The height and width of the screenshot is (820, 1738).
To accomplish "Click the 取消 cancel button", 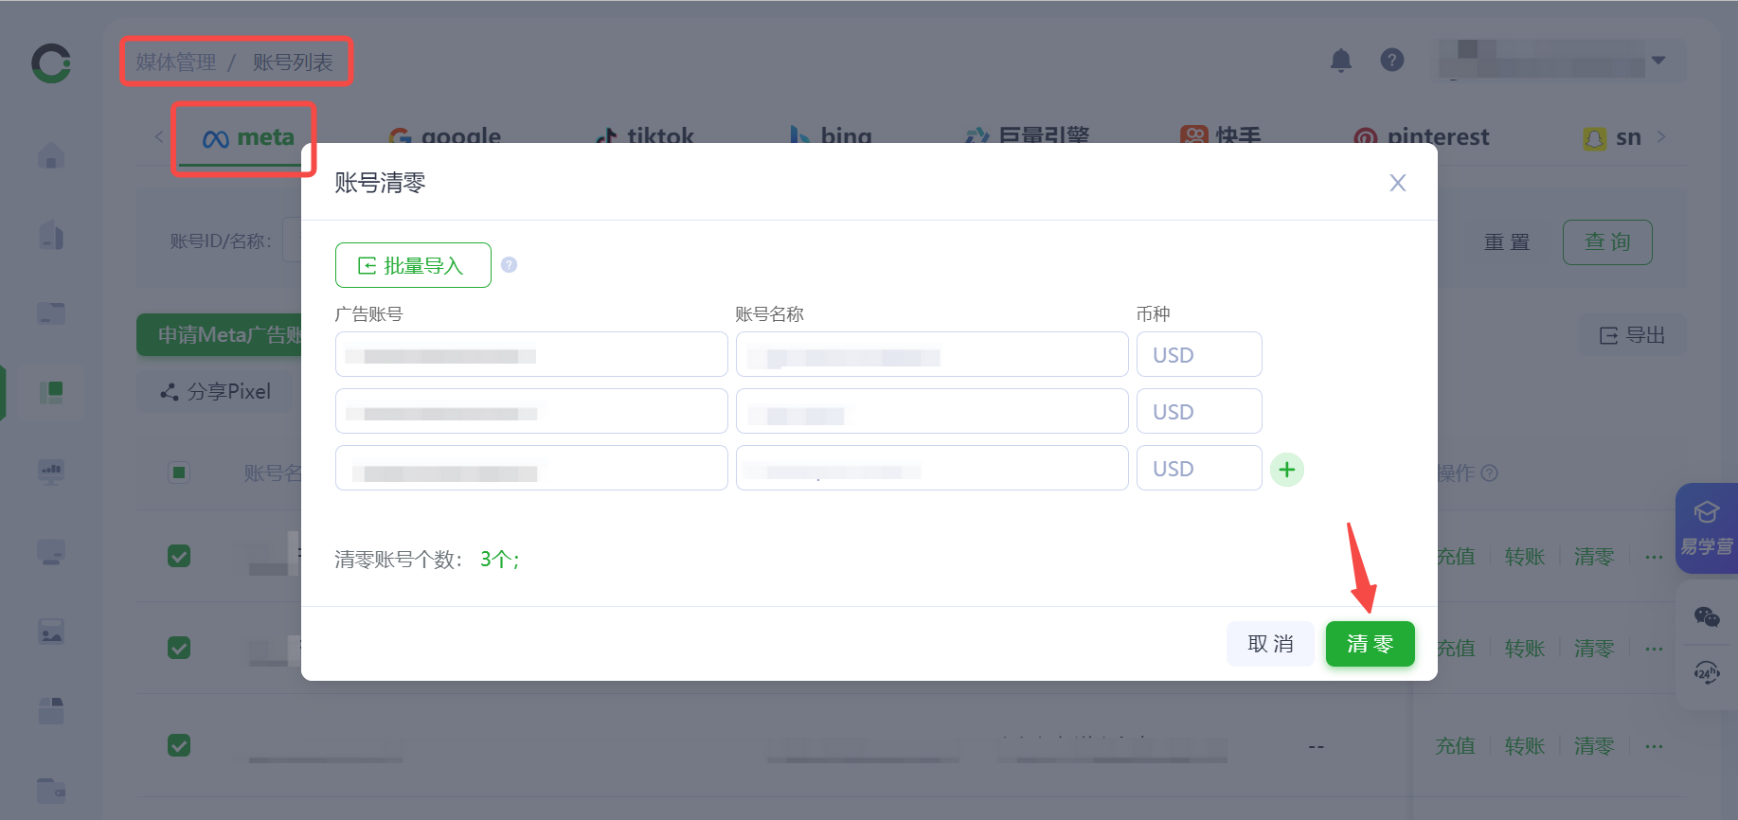I will point(1269,644).
